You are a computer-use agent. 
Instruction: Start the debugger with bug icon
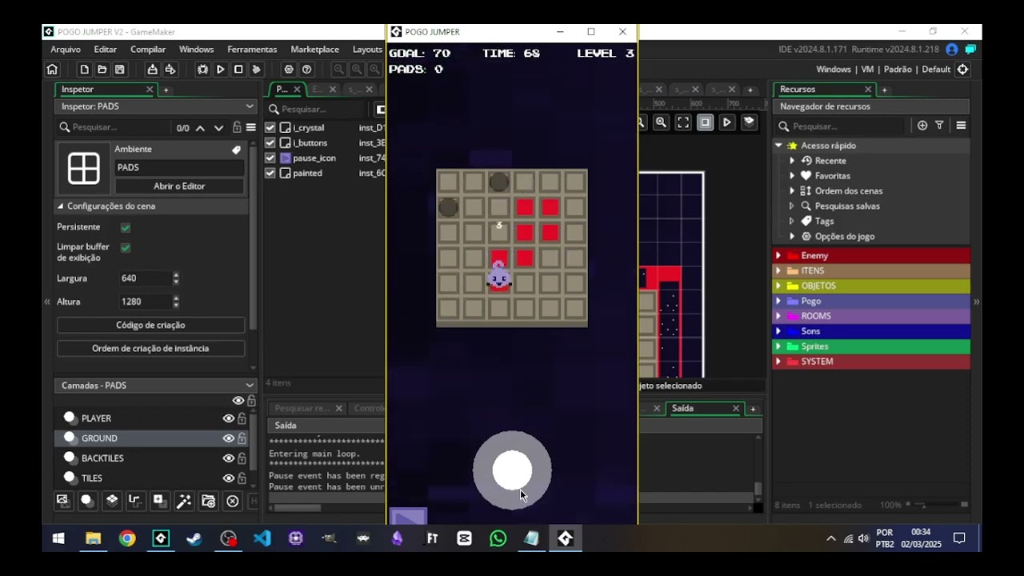pos(202,70)
